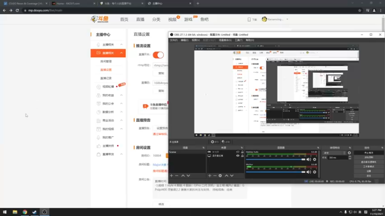Open Steam from the Windows taskbar

[34, 212]
